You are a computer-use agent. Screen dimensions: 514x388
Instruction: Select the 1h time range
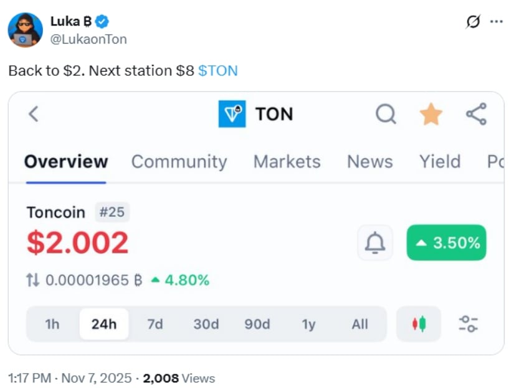pos(52,324)
